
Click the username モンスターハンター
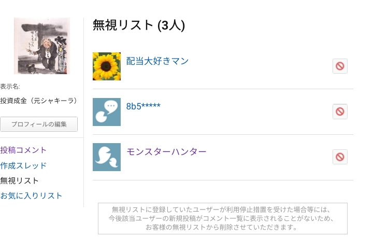166,151
